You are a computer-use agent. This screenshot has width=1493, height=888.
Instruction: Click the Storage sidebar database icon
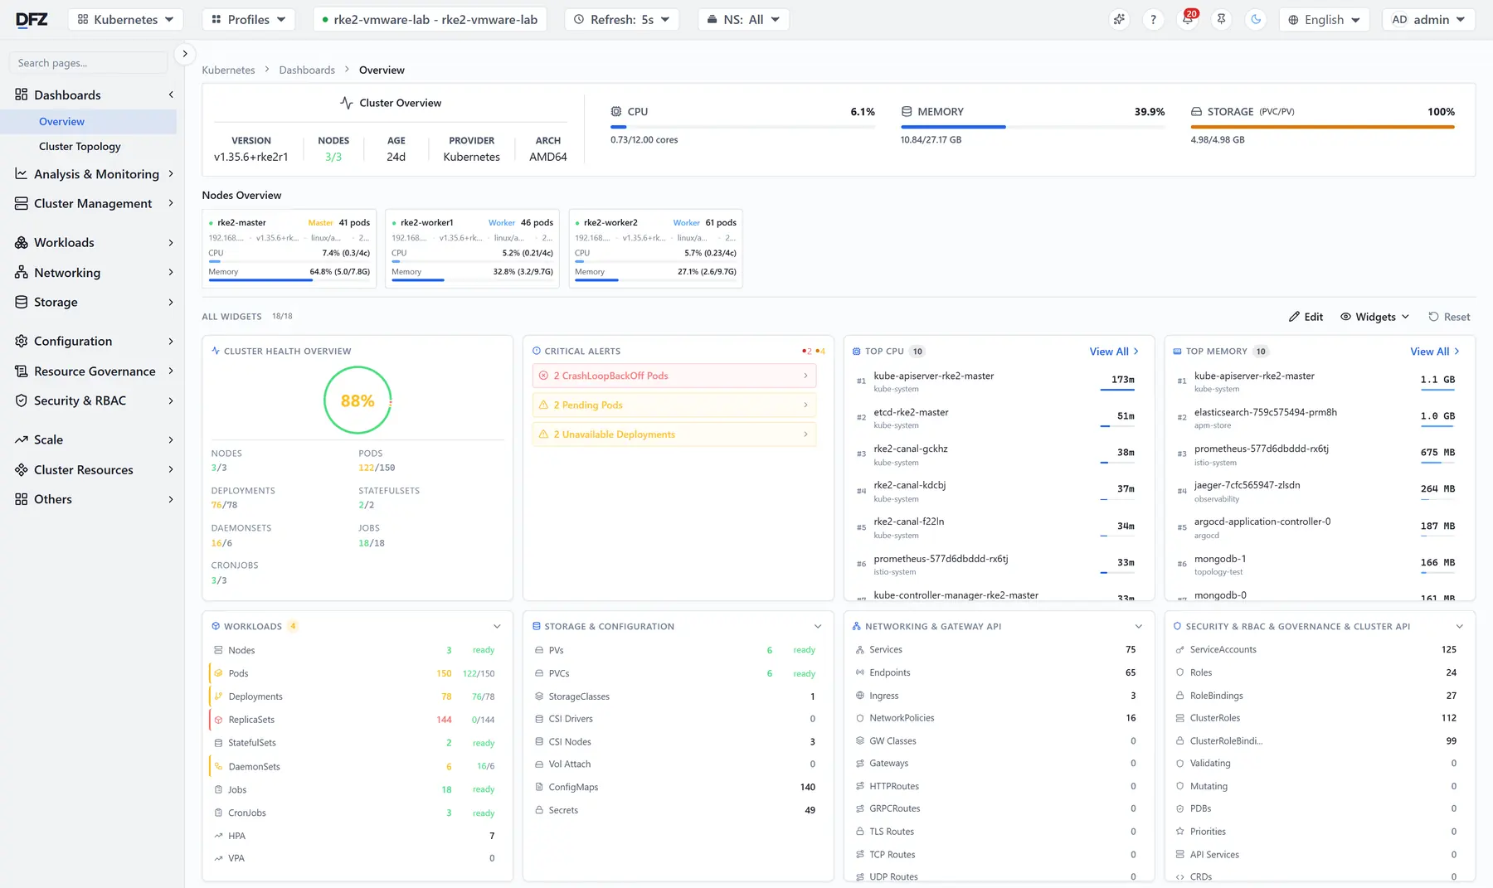(x=22, y=302)
